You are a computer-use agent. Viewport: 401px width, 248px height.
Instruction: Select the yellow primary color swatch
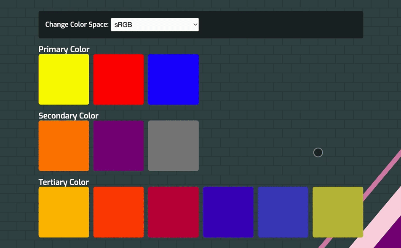(x=64, y=79)
